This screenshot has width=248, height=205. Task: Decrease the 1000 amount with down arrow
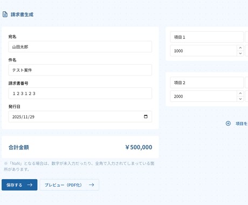pyautogui.click(x=240, y=53)
